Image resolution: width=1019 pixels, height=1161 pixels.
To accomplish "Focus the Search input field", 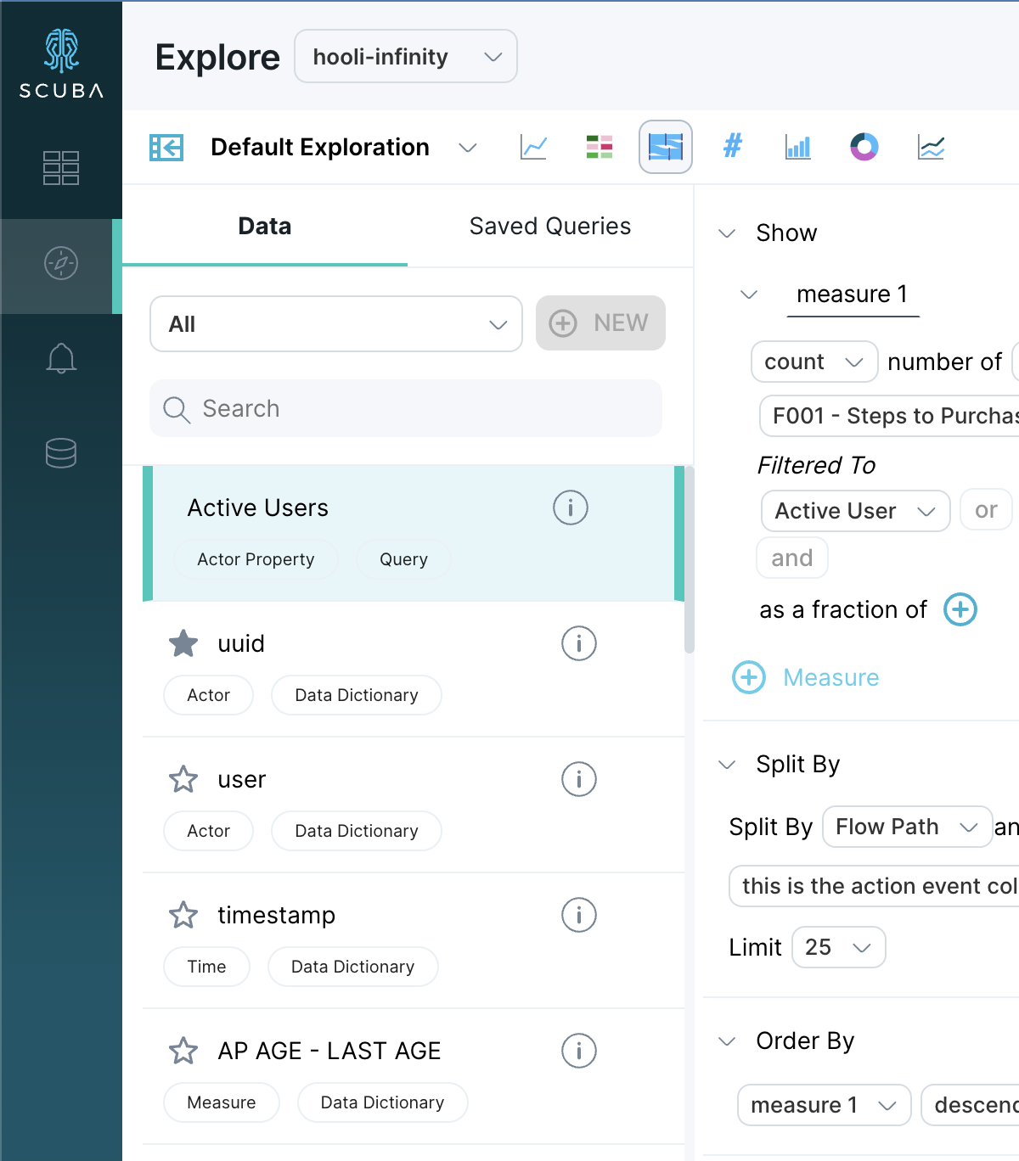I will pos(406,408).
